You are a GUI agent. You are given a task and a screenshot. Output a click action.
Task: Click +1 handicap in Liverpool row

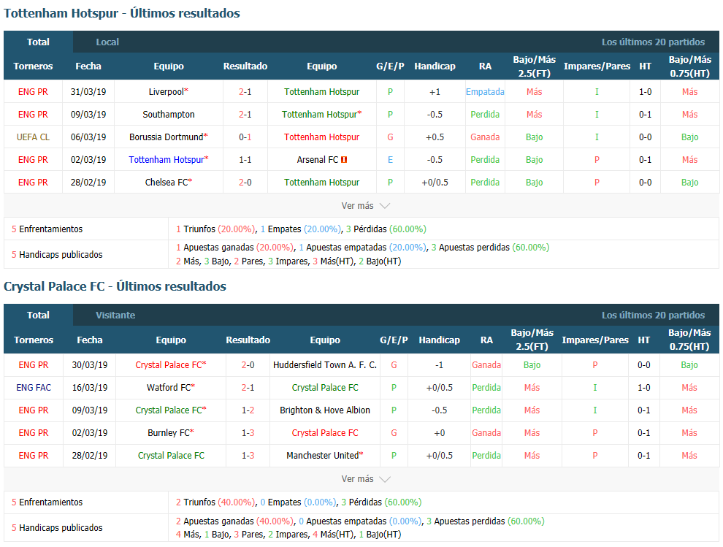coord(435,92)
